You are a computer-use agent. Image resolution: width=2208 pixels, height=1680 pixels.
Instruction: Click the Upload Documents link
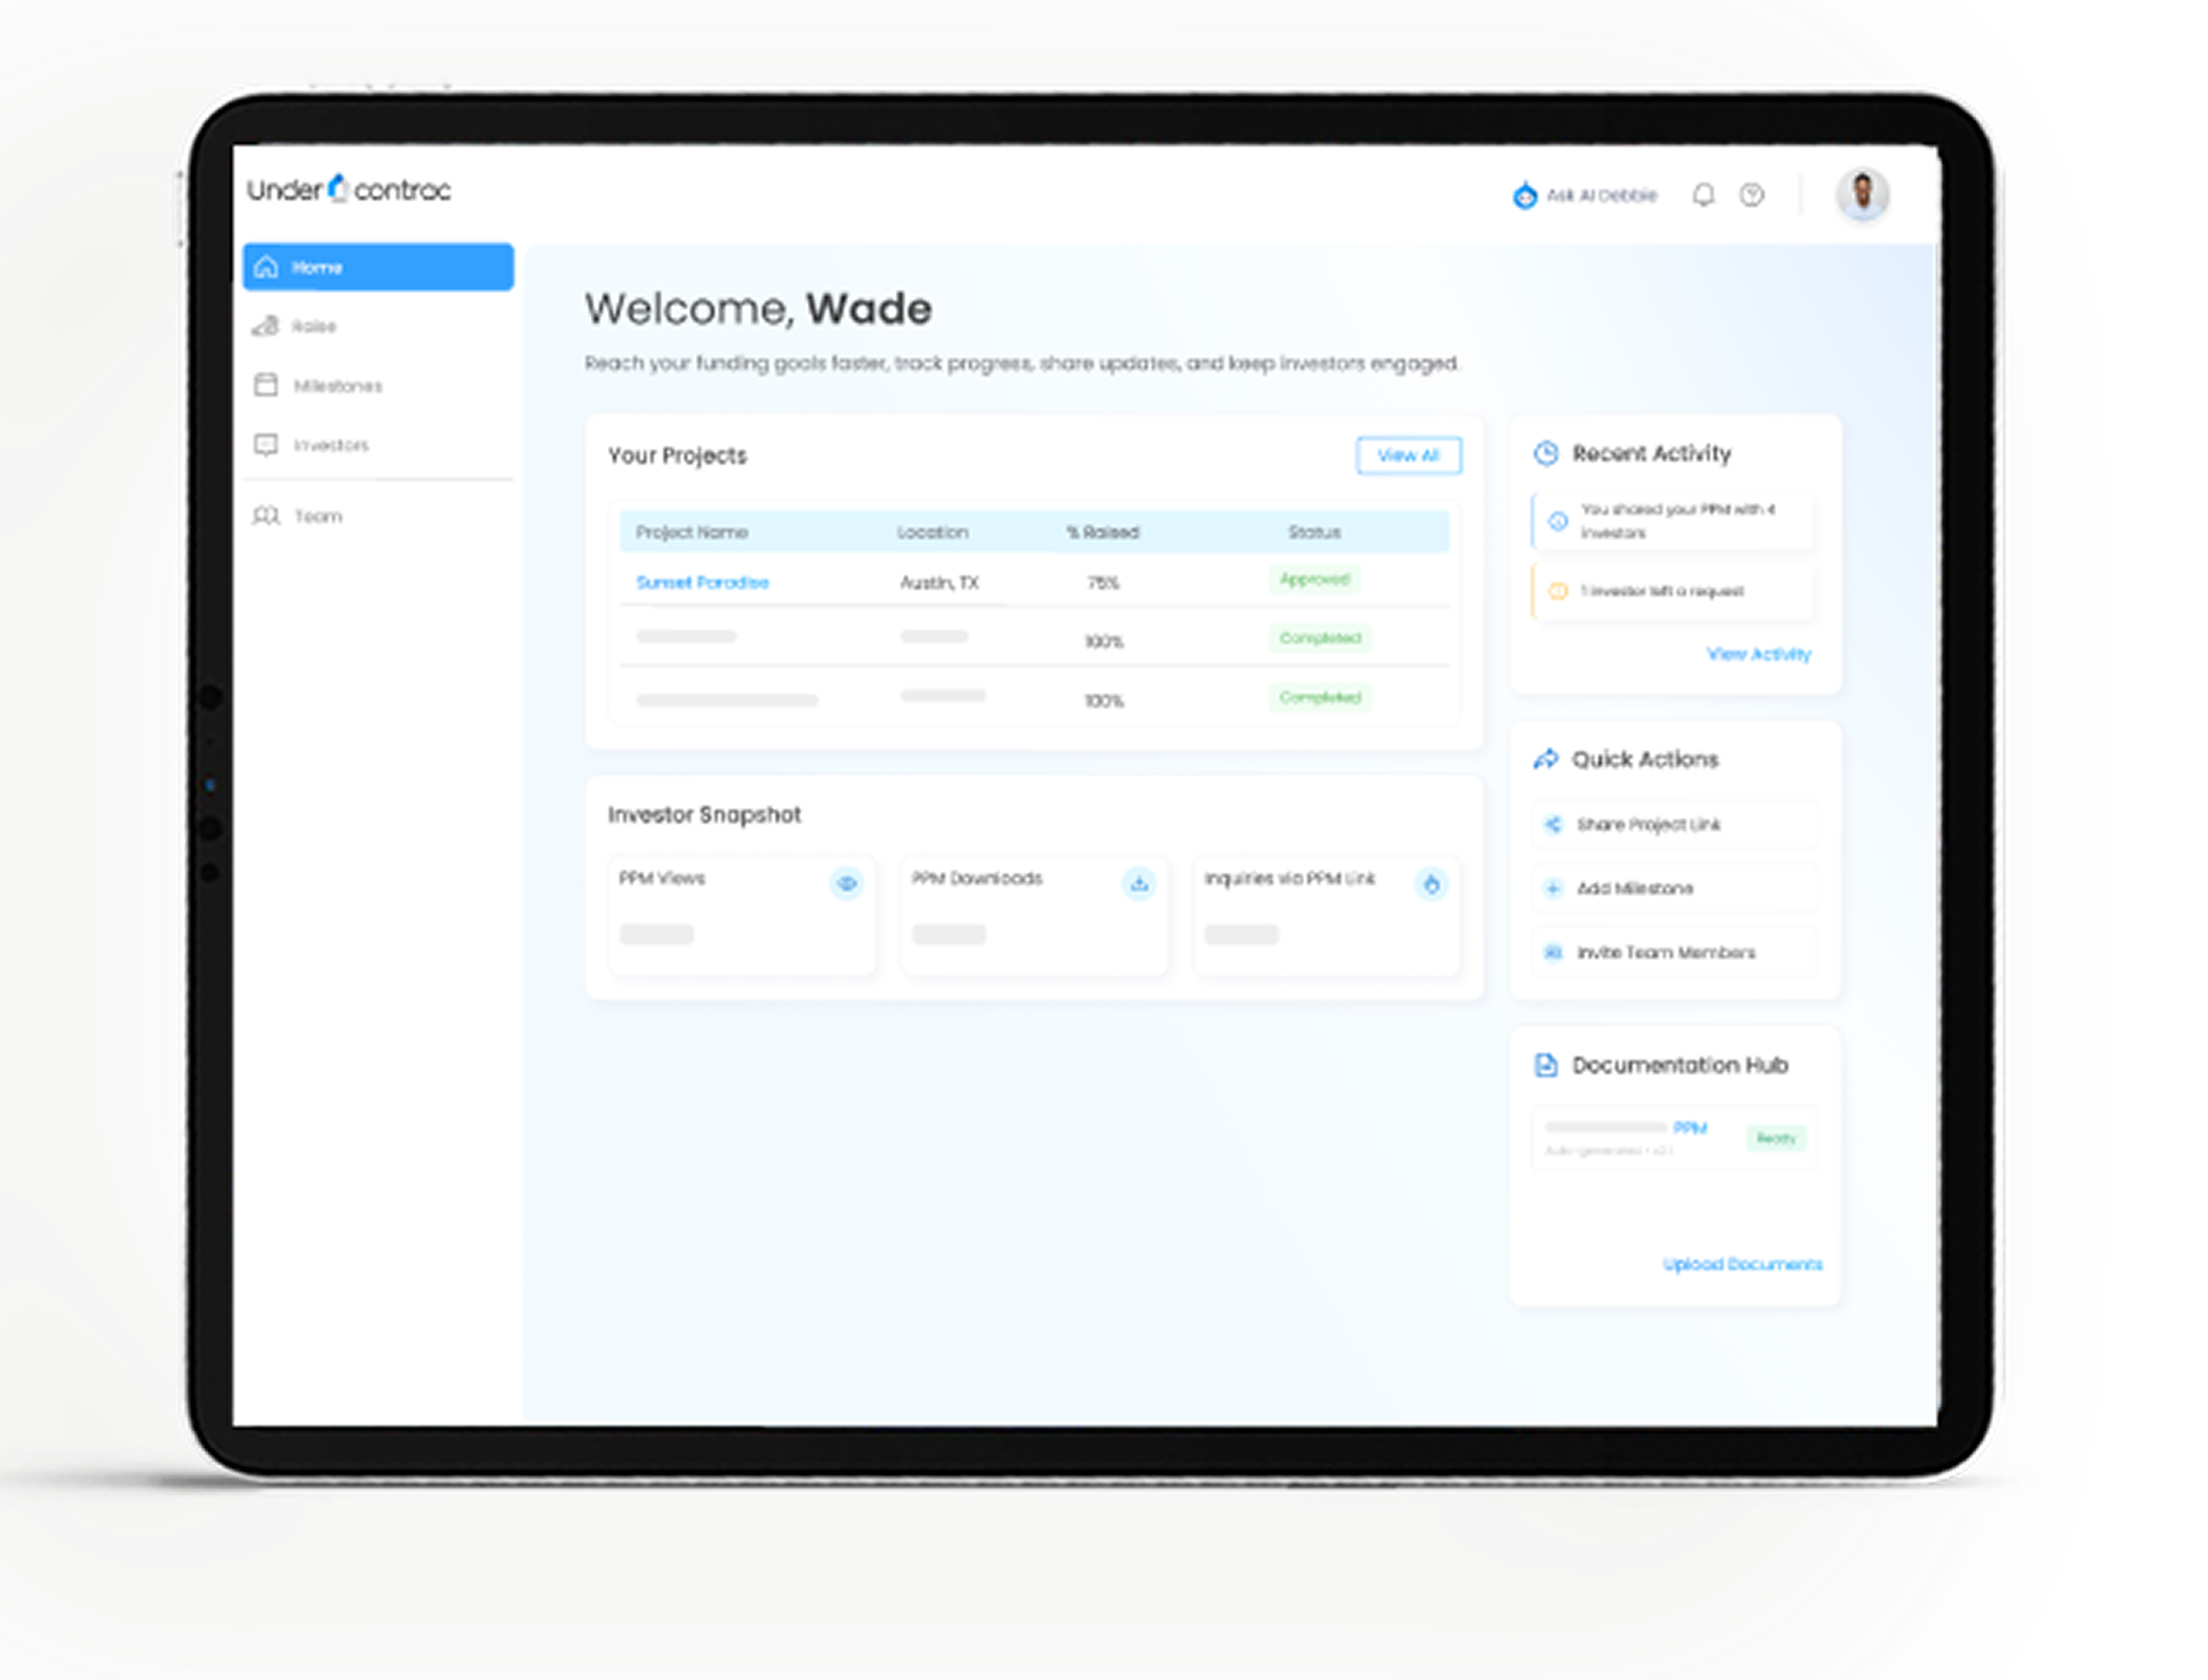(x=1742, y=1264)
